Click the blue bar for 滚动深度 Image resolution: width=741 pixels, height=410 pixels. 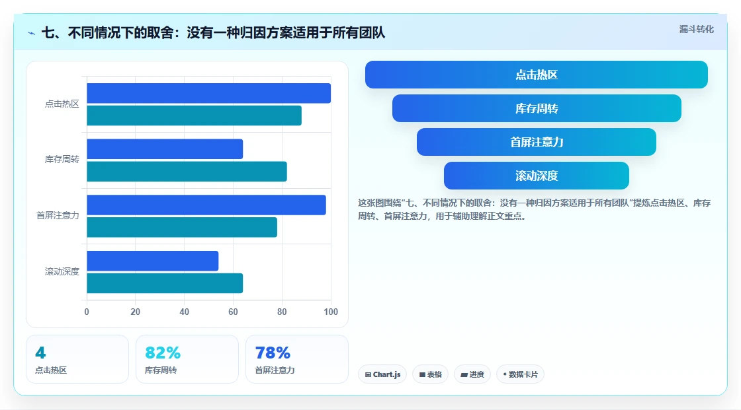click(x=152, y=261)
